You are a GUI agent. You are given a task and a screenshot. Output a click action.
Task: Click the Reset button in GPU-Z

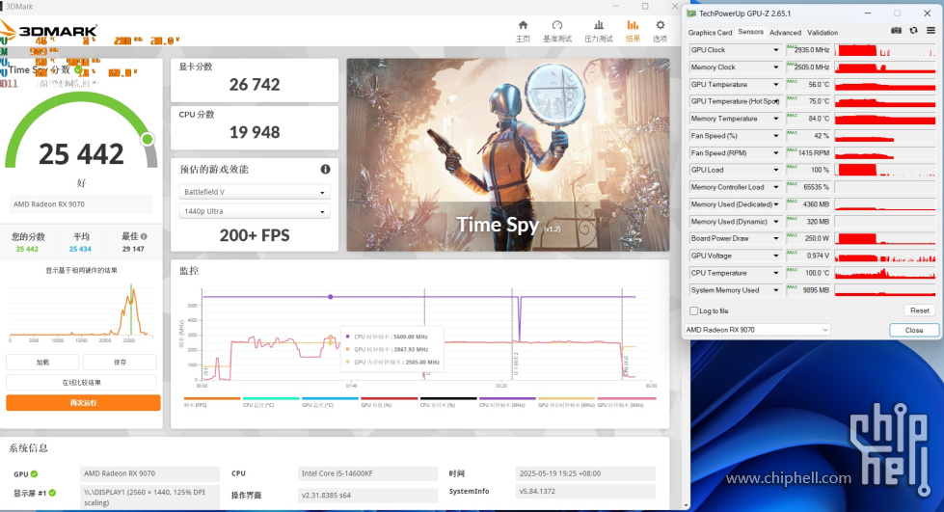coord(919,310)
